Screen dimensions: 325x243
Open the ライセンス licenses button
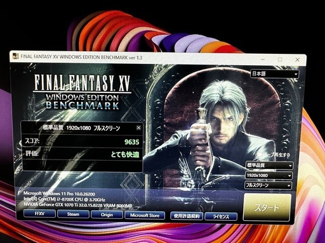point(221,216)
